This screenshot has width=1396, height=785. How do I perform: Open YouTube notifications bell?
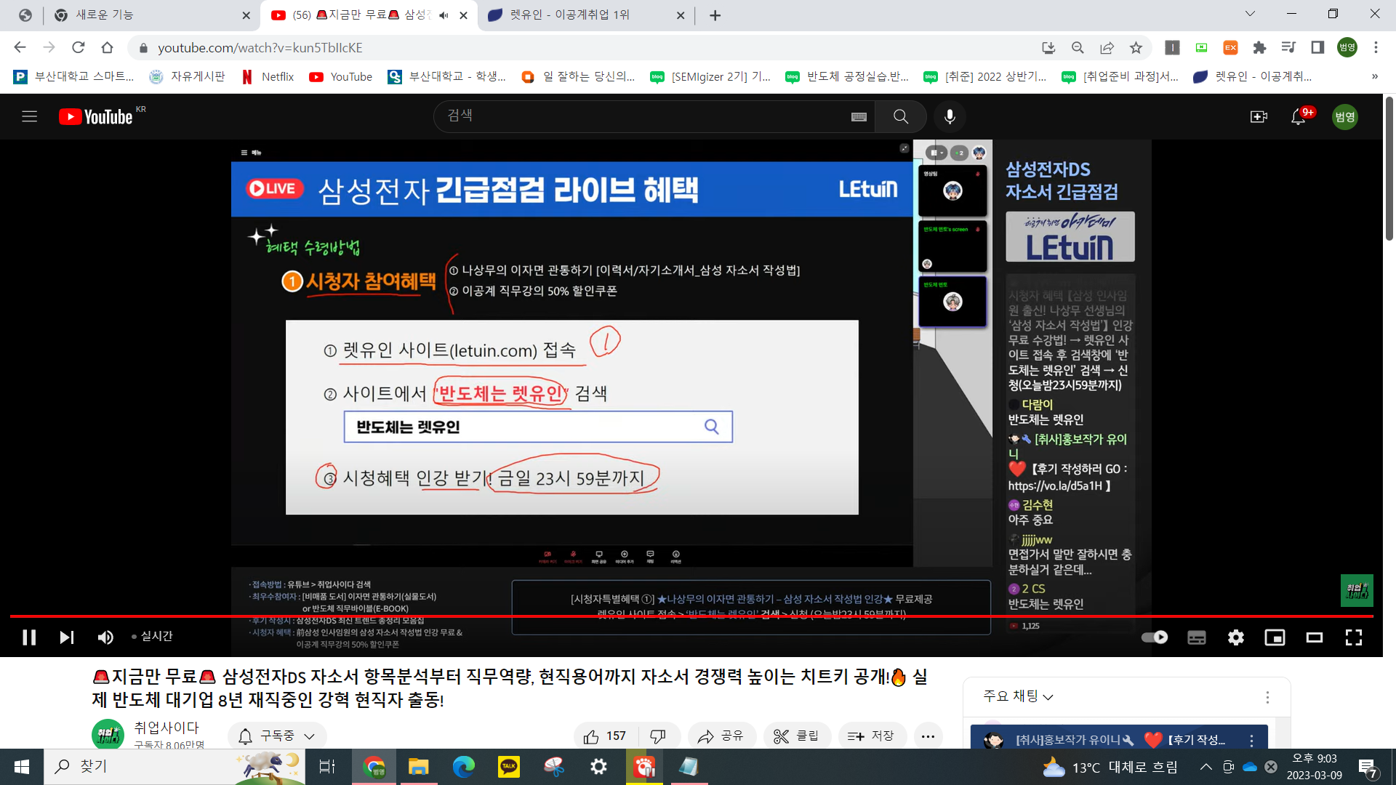pos(1298,117)
